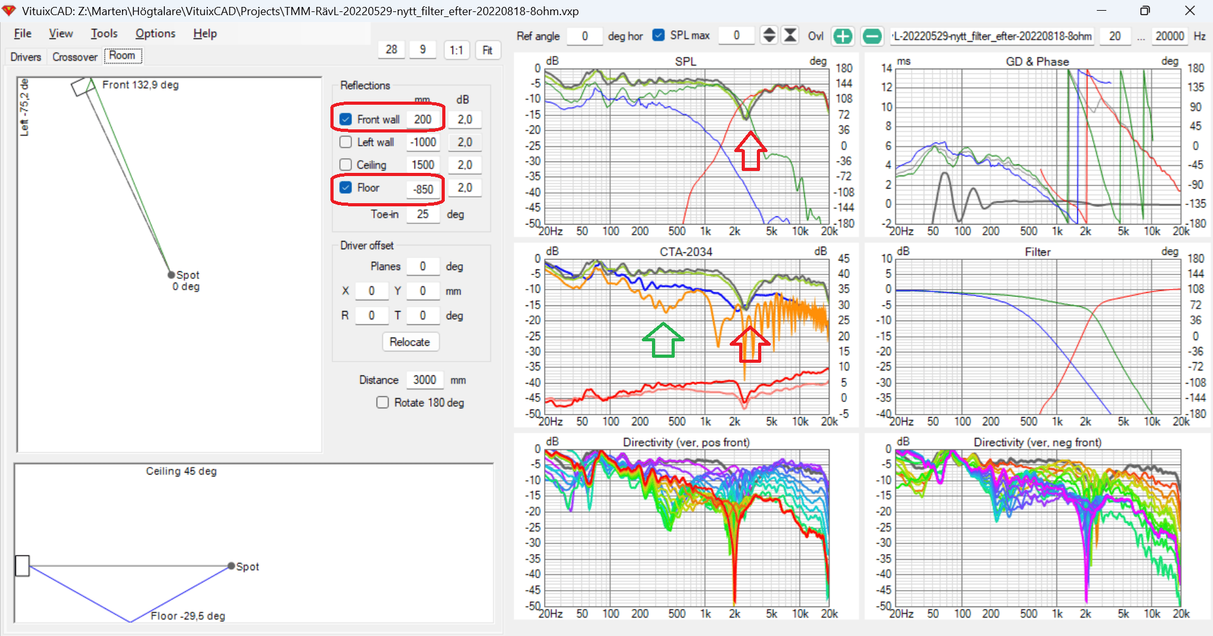
Task: Toggle the Rotate 180 deg checkbox
Action: click(x=383, y=403)
